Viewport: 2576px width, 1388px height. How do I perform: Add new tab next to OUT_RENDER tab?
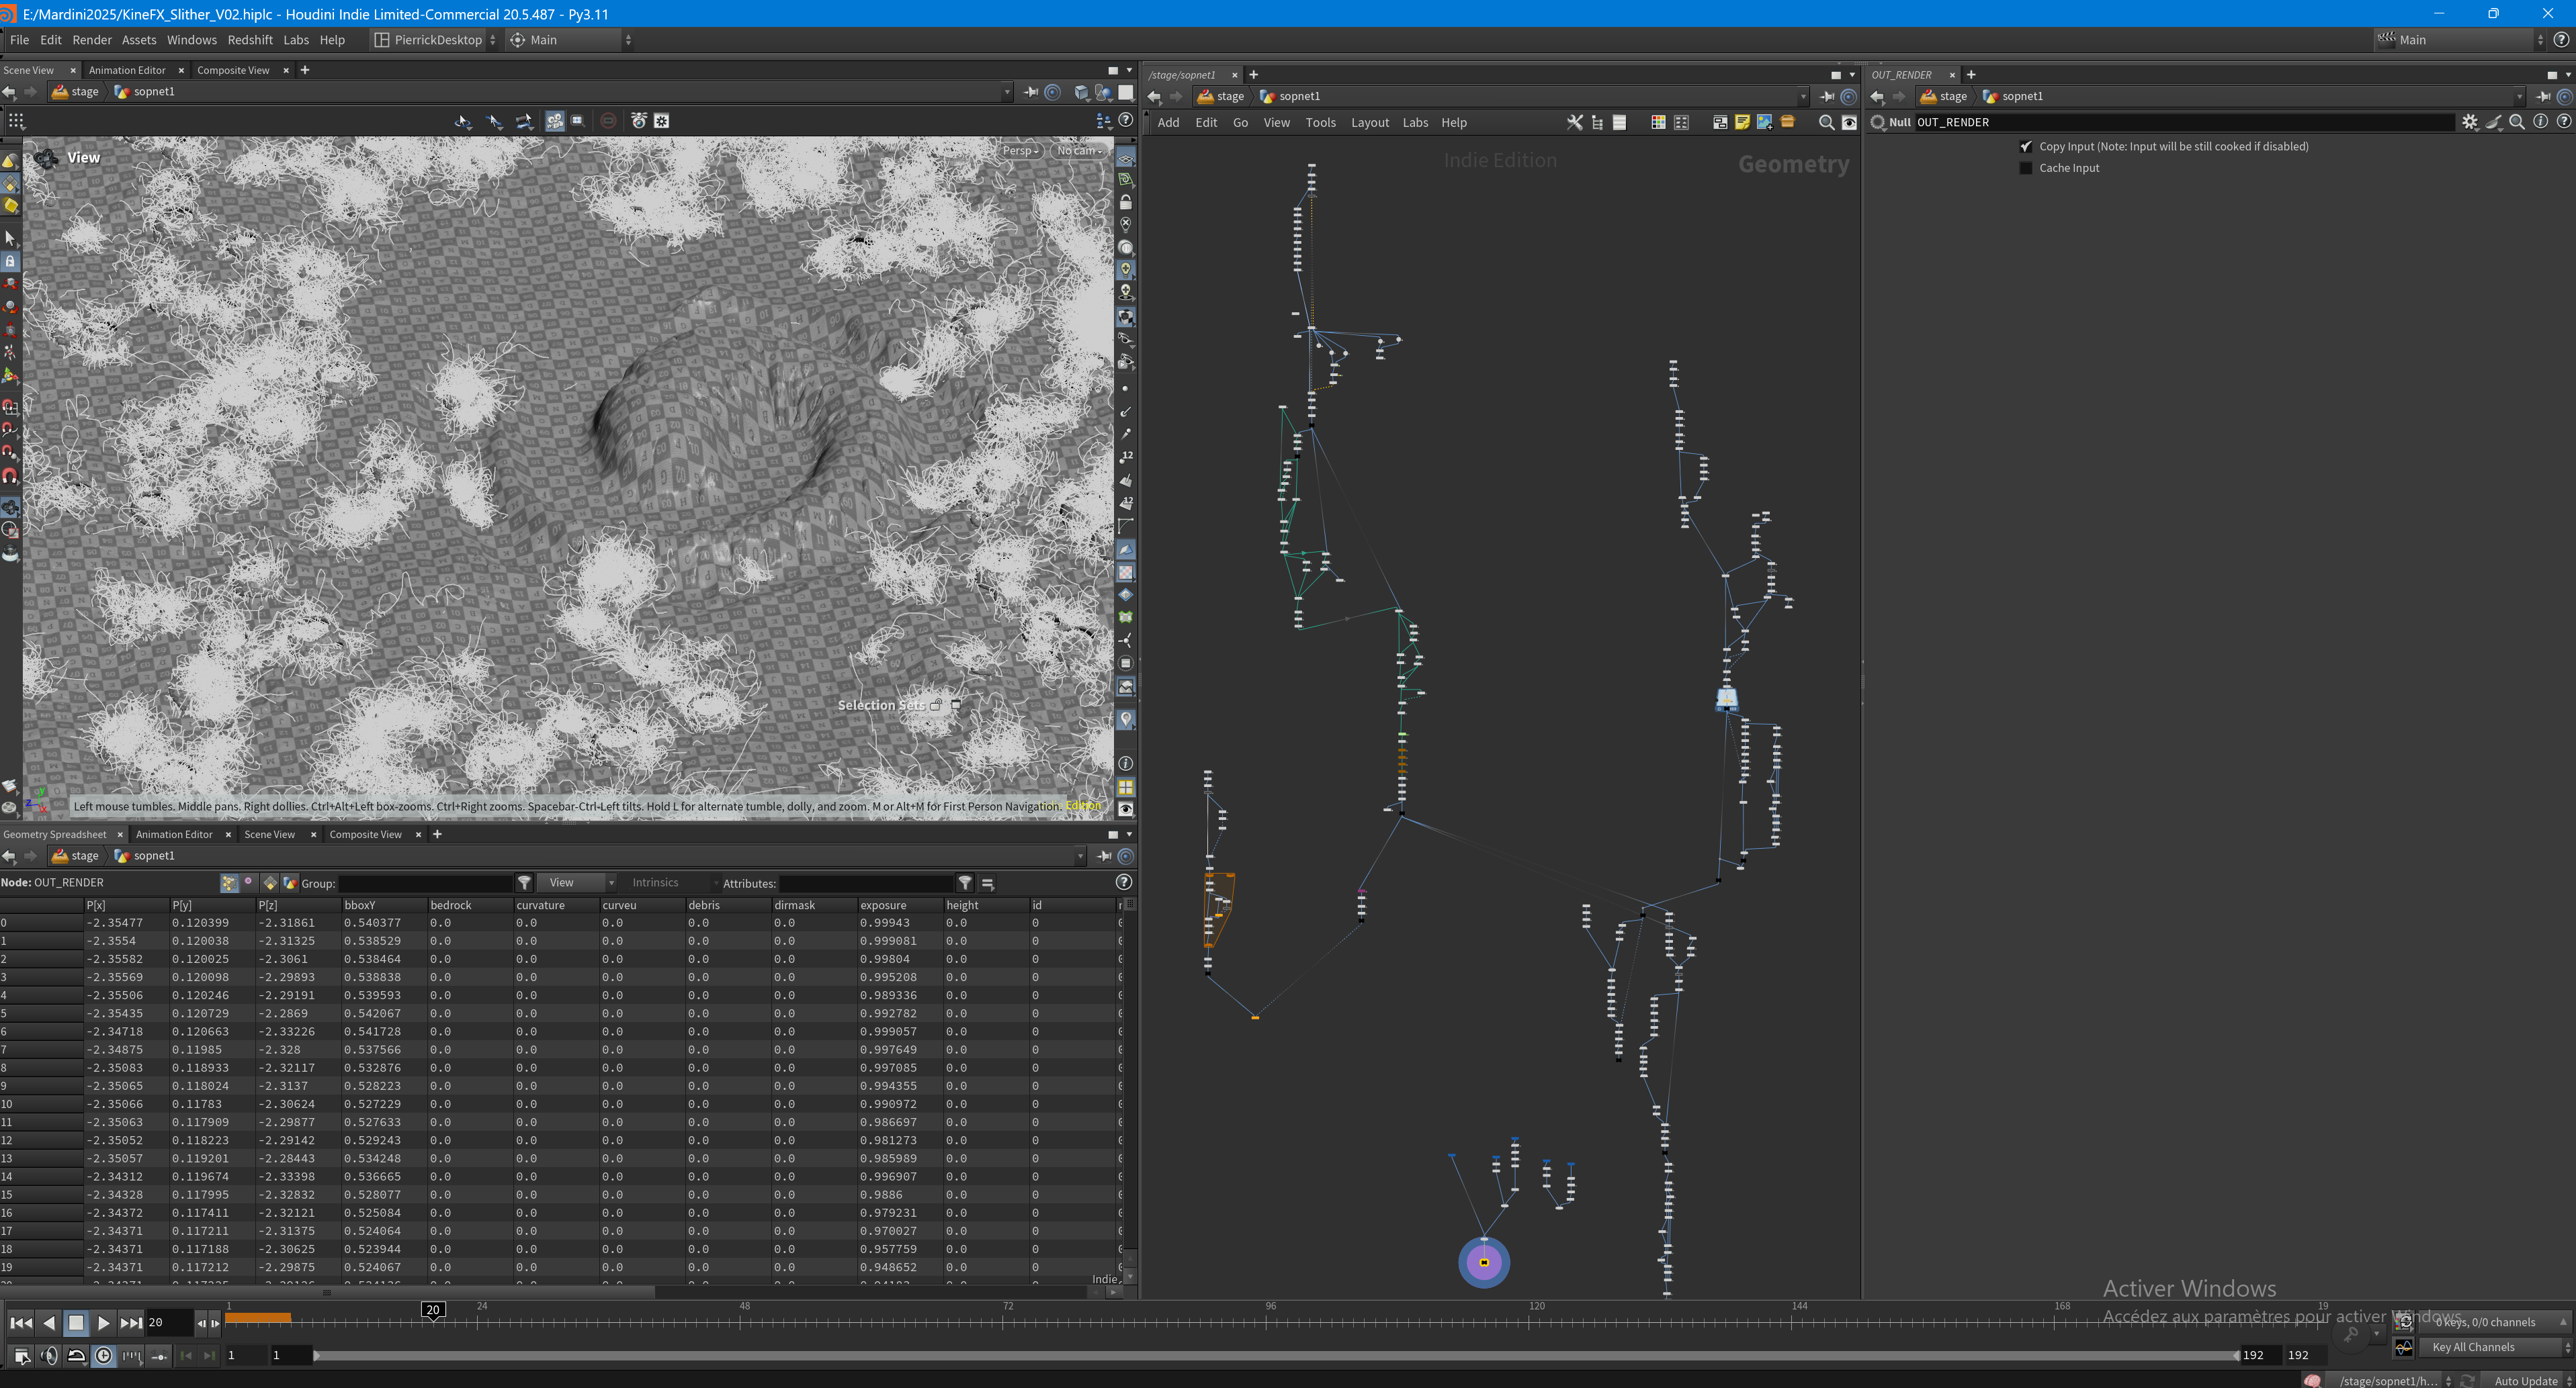pos(1970,74)
